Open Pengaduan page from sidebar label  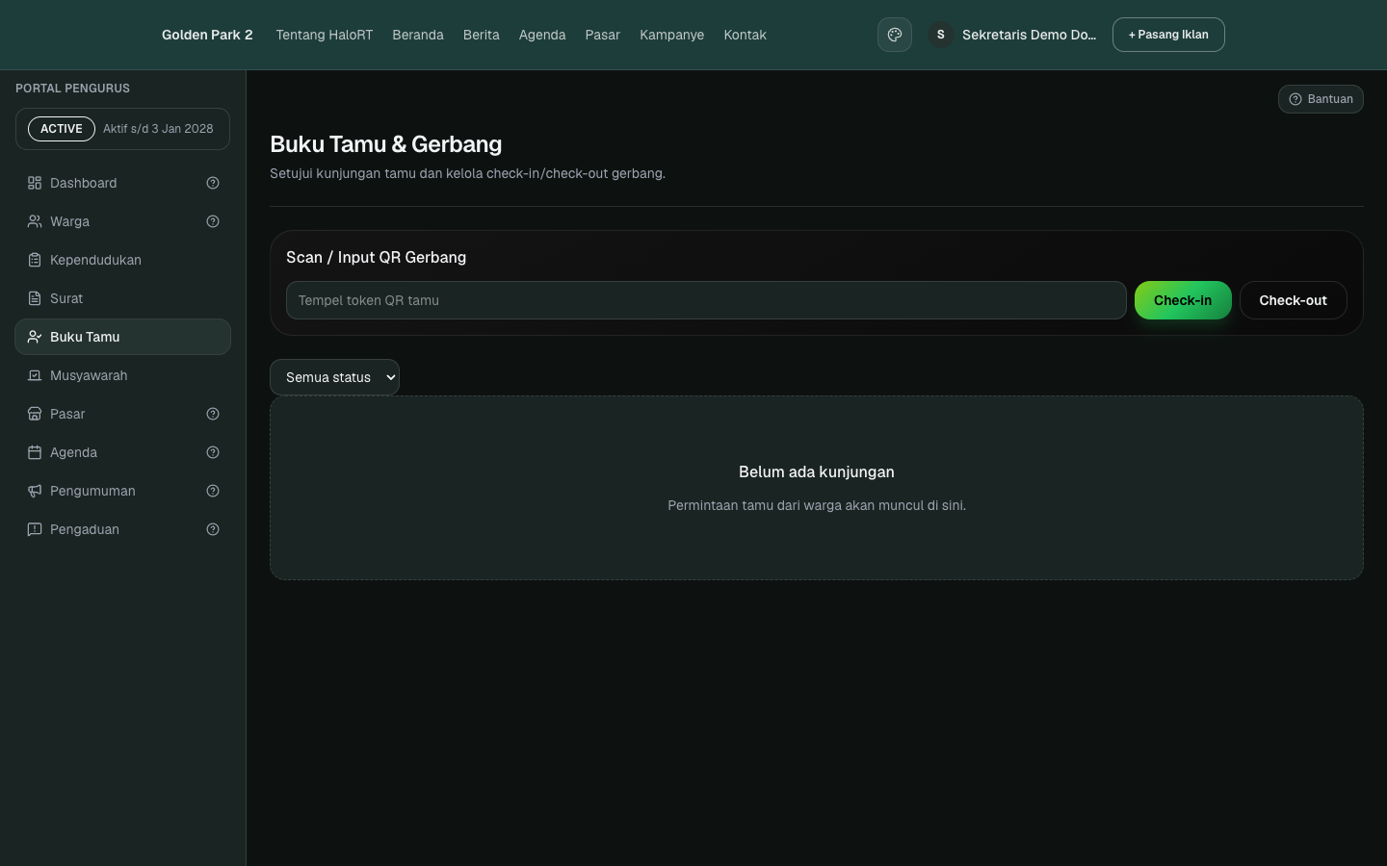(85, 529)
